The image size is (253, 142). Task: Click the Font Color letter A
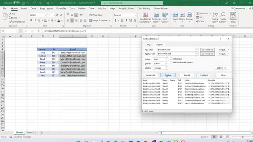[59, 21]
